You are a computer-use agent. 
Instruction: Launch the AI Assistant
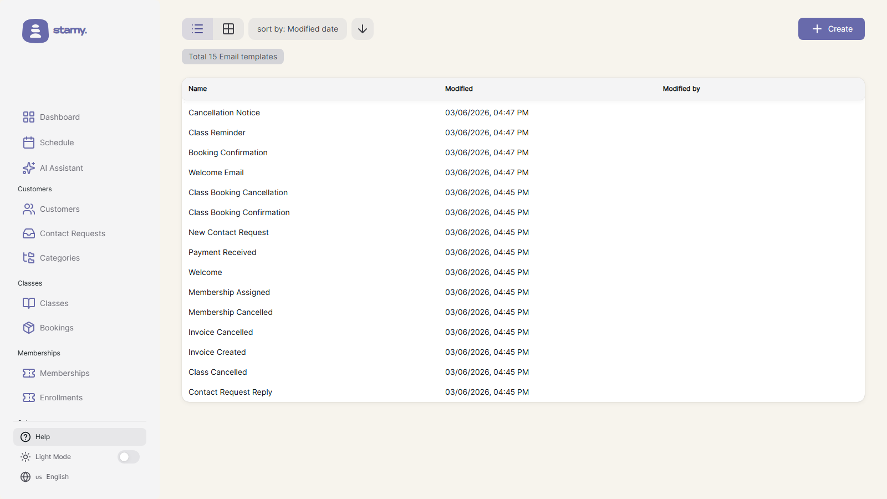(61, 168)
